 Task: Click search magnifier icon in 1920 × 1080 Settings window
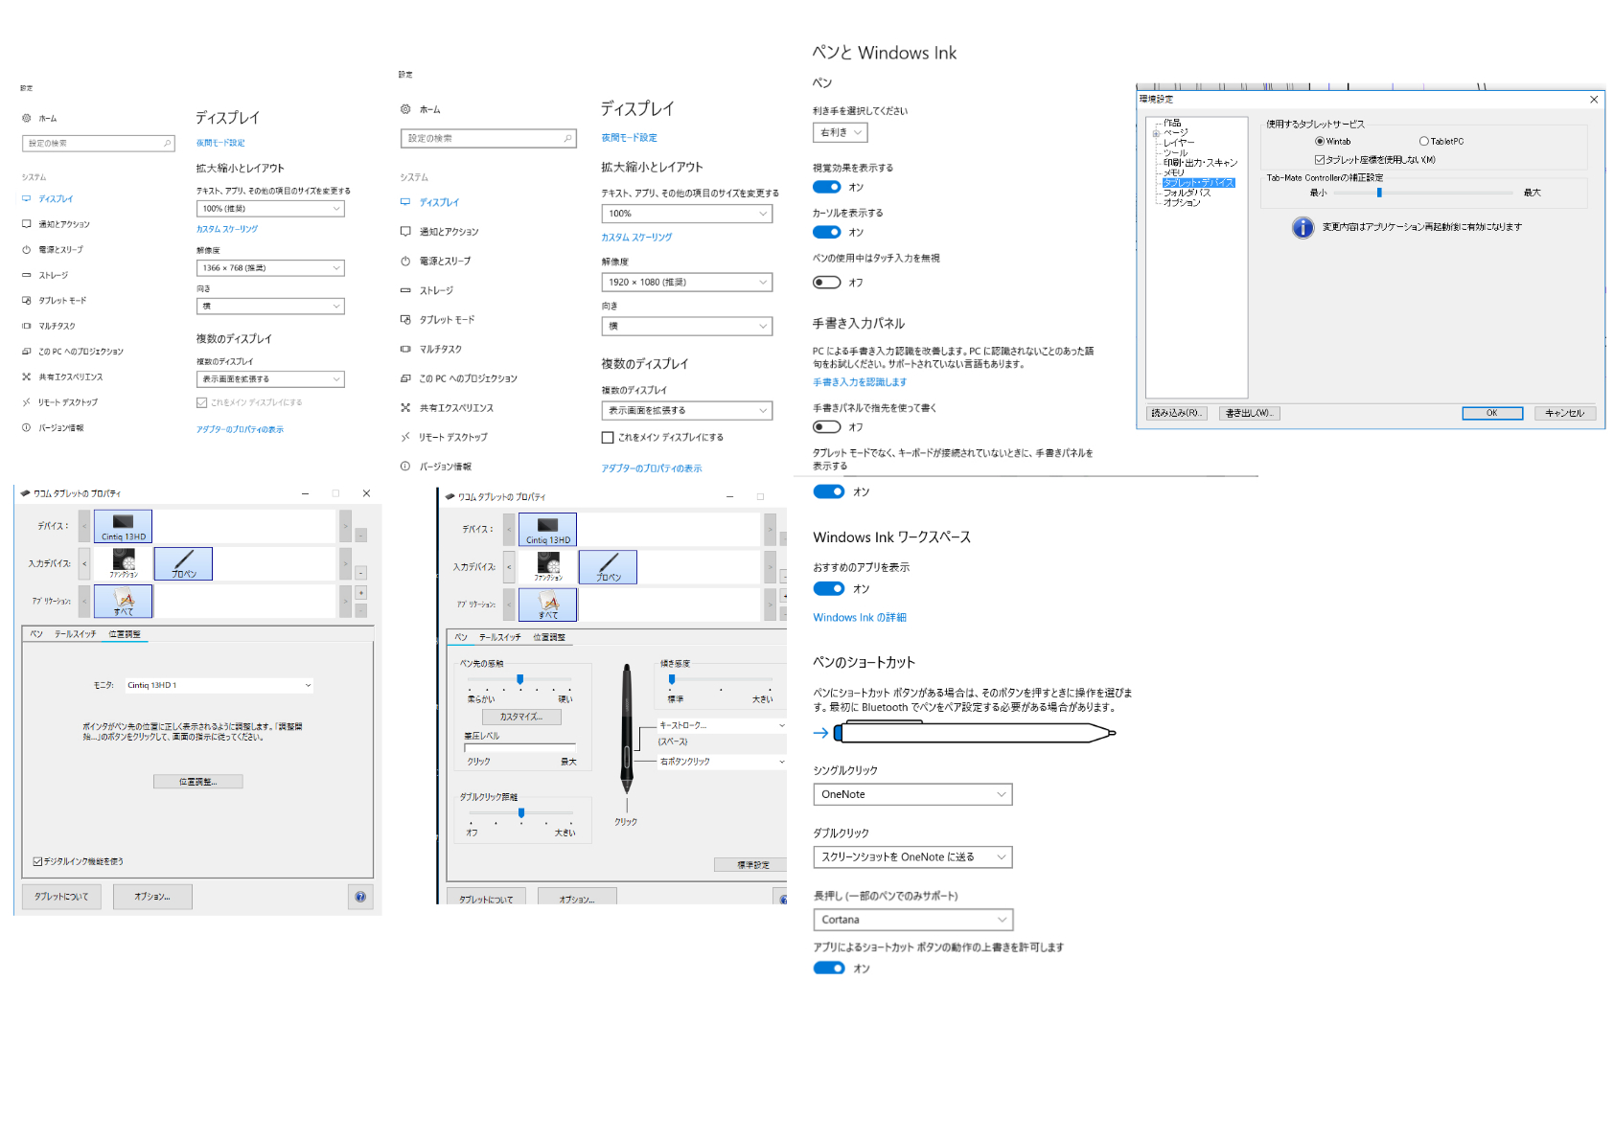click(567, 139)
